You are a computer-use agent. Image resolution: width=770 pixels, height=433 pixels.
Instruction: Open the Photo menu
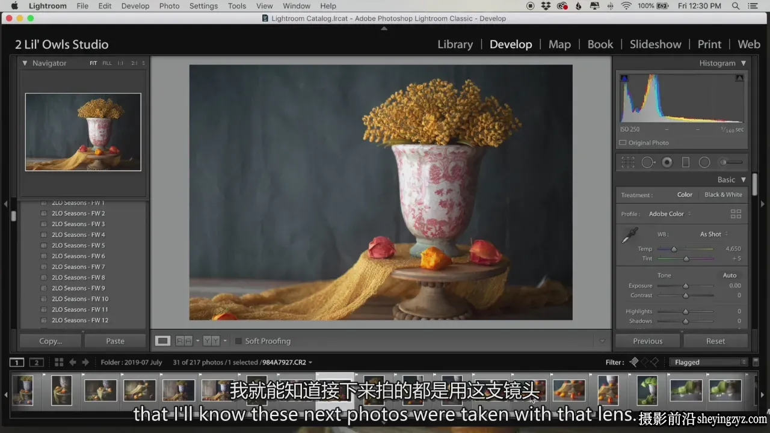(x=169, y=6)
